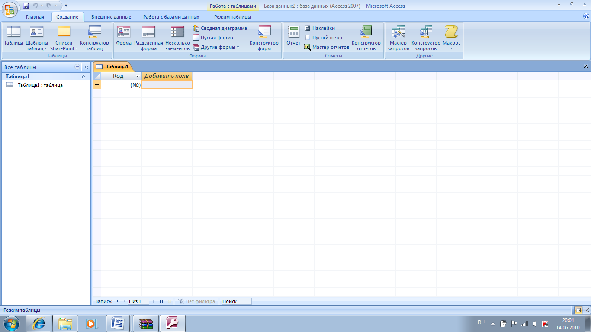Open Работа с базами данных tab
The height and width of the screenshot is (332, 591).
click(171, 17)
